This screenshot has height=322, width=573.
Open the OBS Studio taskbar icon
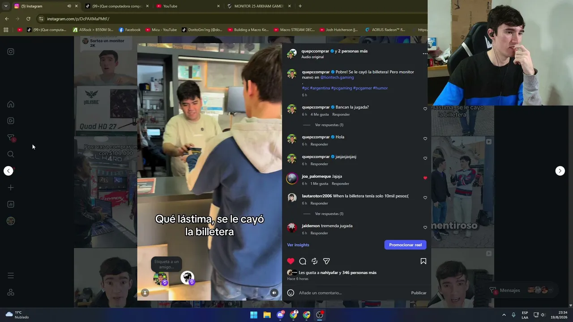(320, 315)
